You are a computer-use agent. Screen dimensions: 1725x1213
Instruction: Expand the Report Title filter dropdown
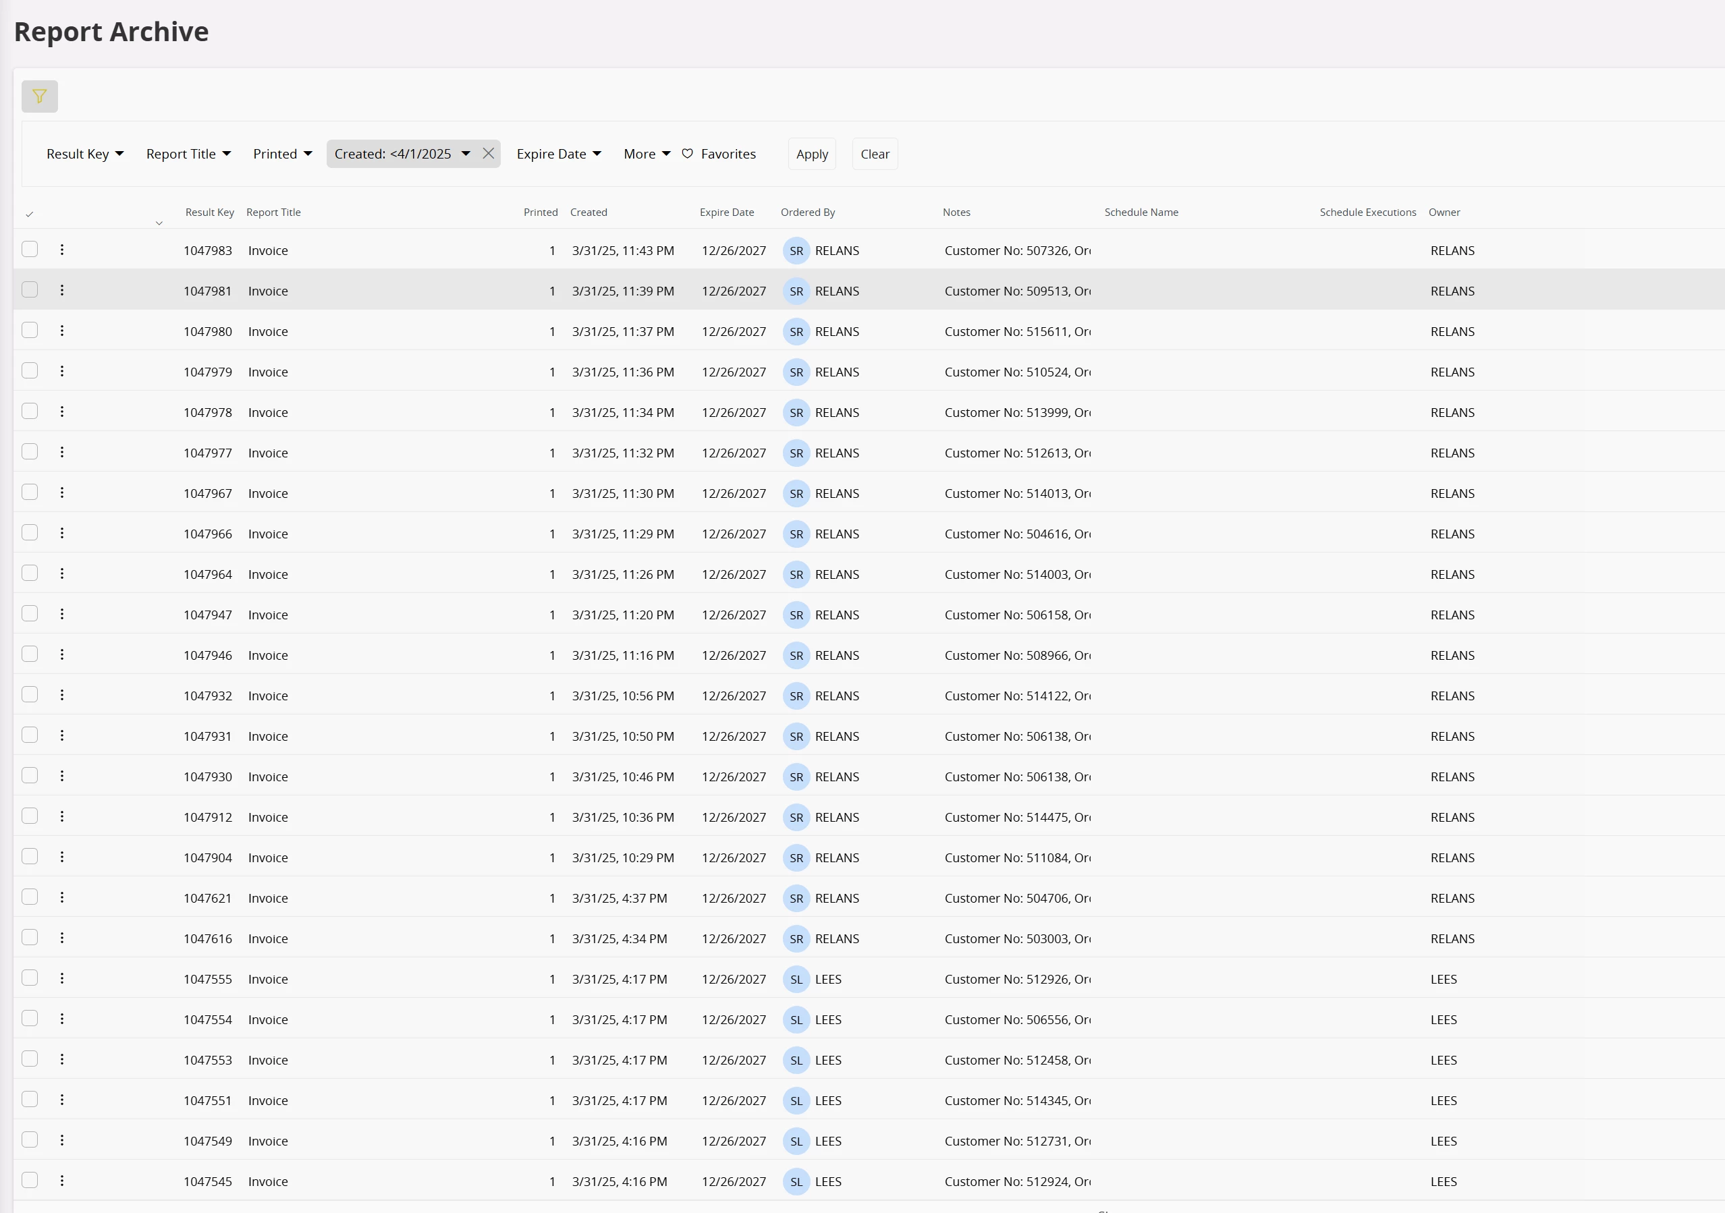point(188,153)
